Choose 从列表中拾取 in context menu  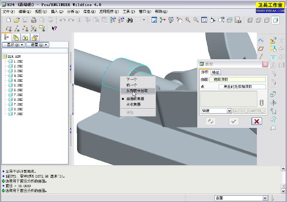[138, 91]
